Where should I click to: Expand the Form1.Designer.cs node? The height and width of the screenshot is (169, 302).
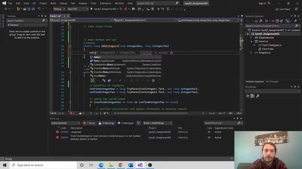(255, 45)
